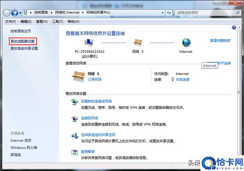Click 控制面板 breadcrumb in address bar
The image size is (244, 171).
[41, 13]
